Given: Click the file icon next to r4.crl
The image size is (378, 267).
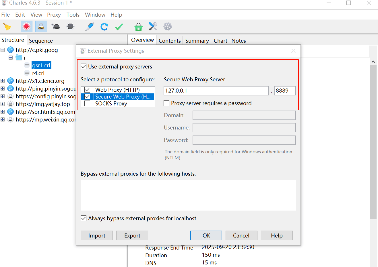Looking at the screenshot, I should [x=27, y=73].
